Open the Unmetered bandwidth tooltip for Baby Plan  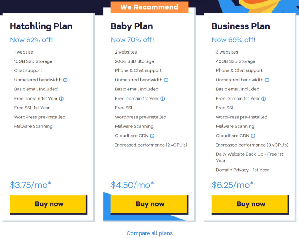tap(166, 80)
